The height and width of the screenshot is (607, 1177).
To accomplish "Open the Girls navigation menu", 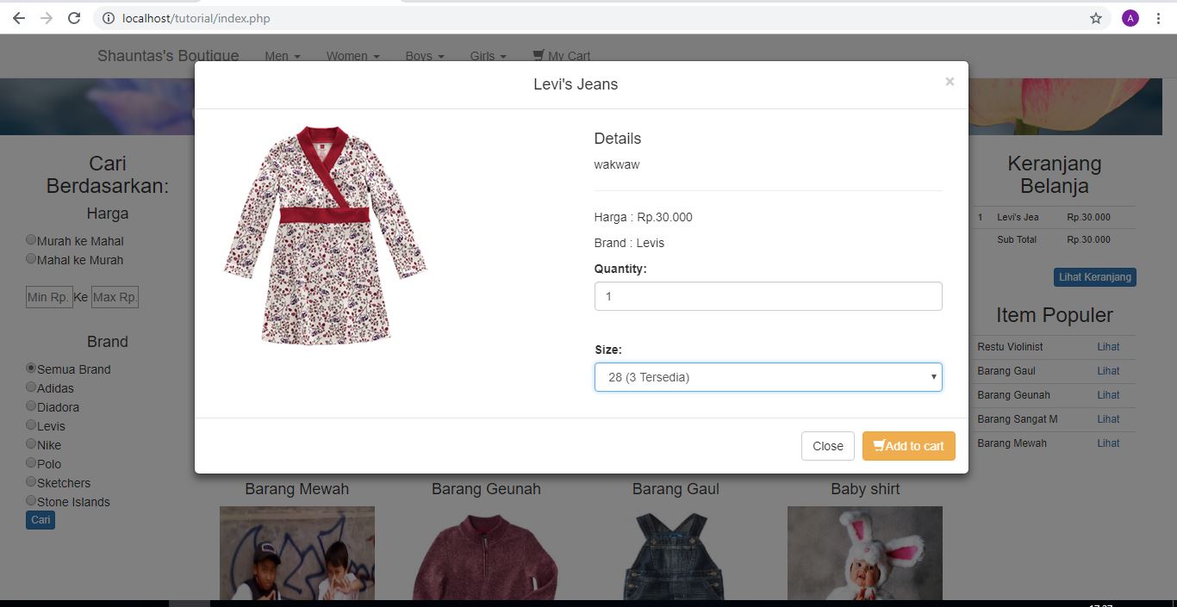I will (488, 56).
